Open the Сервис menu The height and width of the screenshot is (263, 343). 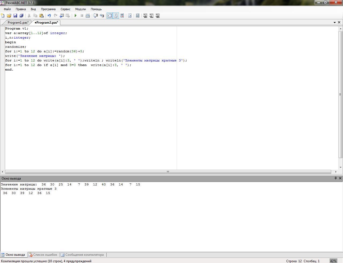point(65,9)
